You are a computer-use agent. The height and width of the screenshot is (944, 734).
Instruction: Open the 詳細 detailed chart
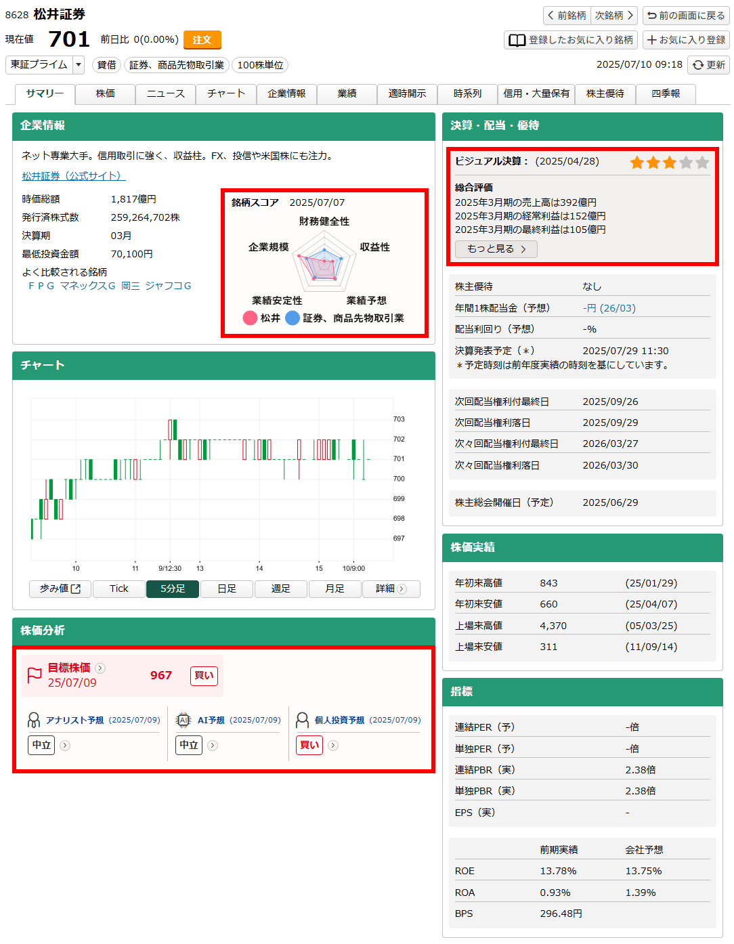point(391,589)
